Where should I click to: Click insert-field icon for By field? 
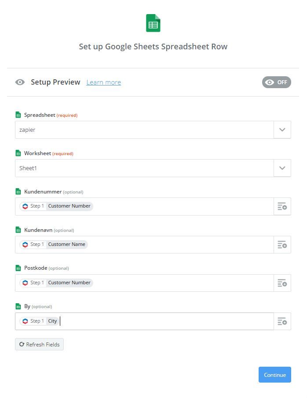[282, 321]
